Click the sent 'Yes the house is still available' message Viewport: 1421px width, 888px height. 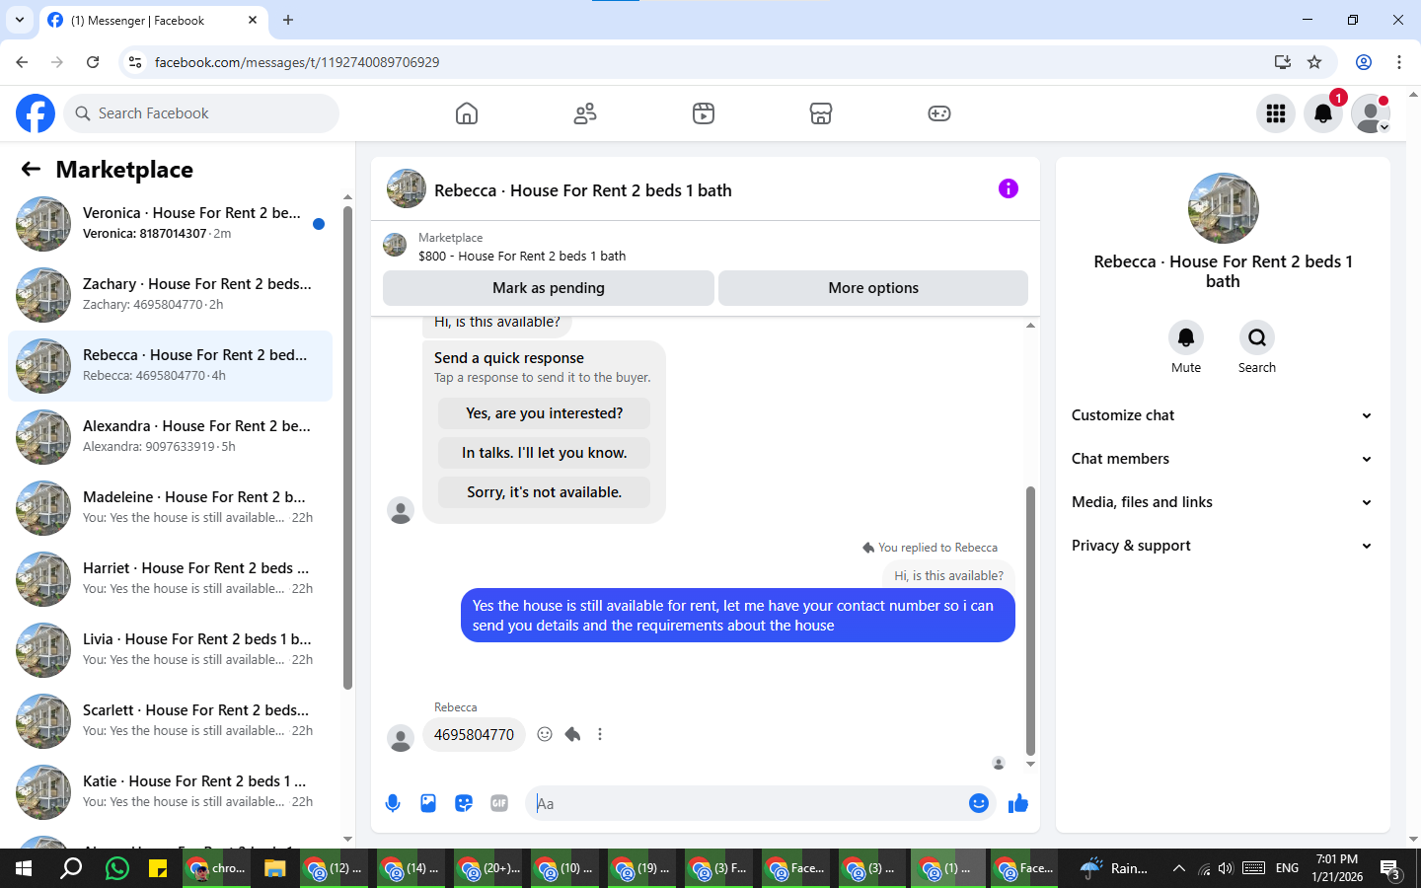coord(738,616)
